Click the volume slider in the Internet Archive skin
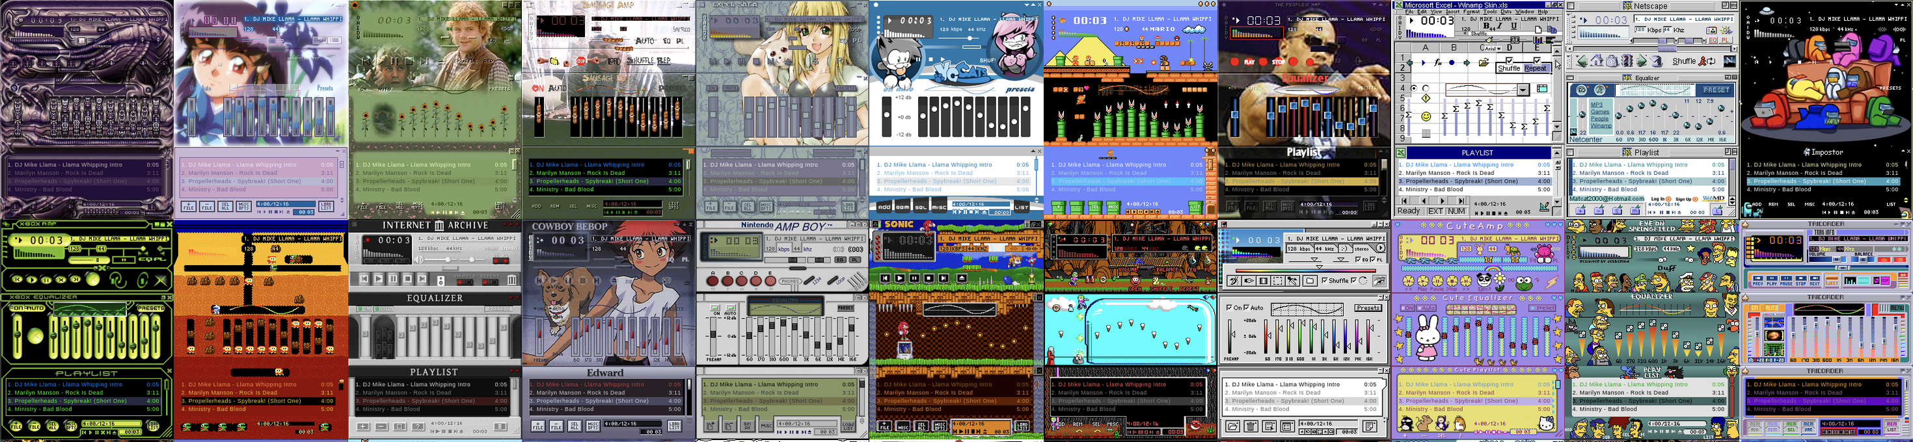This screenshot has height=442, width=1913. click(x=441, y=259)
